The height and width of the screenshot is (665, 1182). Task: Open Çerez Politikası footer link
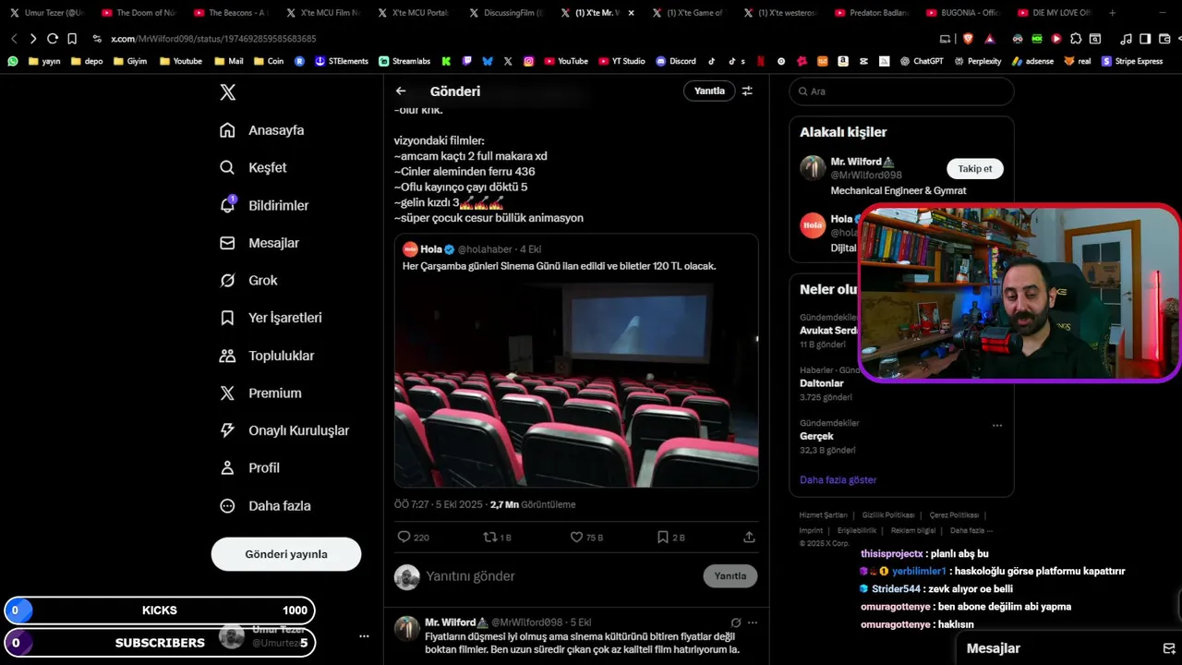tap(954, 515)
